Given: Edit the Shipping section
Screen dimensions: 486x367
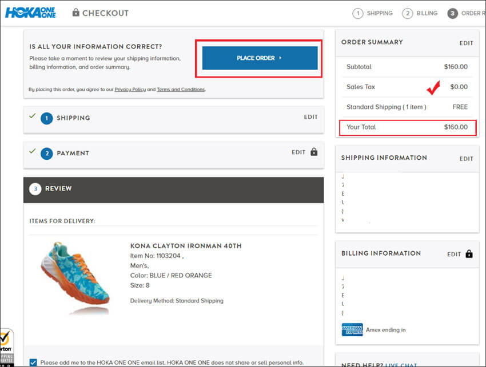Looking at the screenshot, I should [x=310, y=117].
